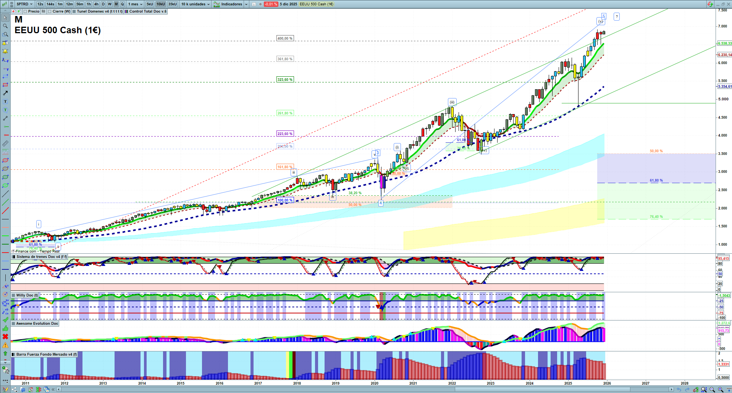Image resolution: width=732 pixels, height=393 pixels.
Task: Click the alert bell icon
Action: pos(5,51)
